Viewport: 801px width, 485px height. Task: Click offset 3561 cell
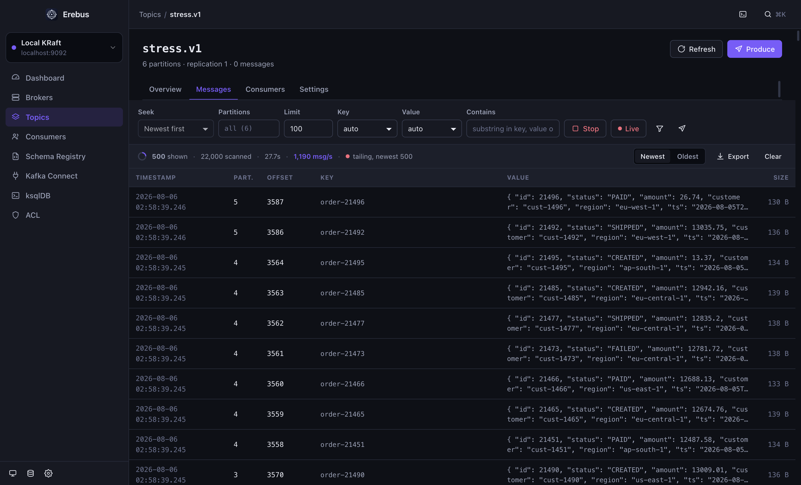275,353
